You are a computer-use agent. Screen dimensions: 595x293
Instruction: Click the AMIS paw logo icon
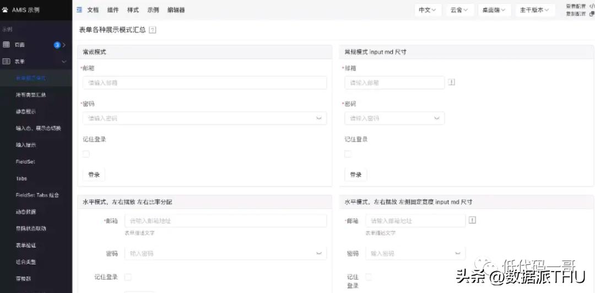point(6,10)
